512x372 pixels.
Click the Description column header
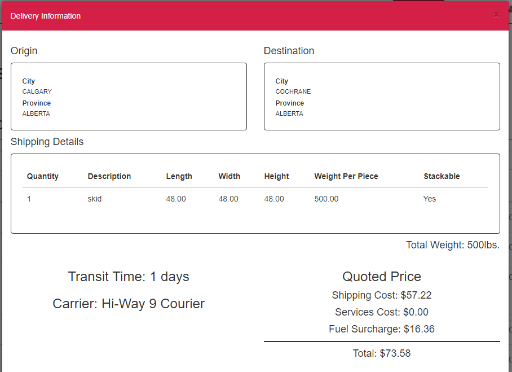(109, 176)
